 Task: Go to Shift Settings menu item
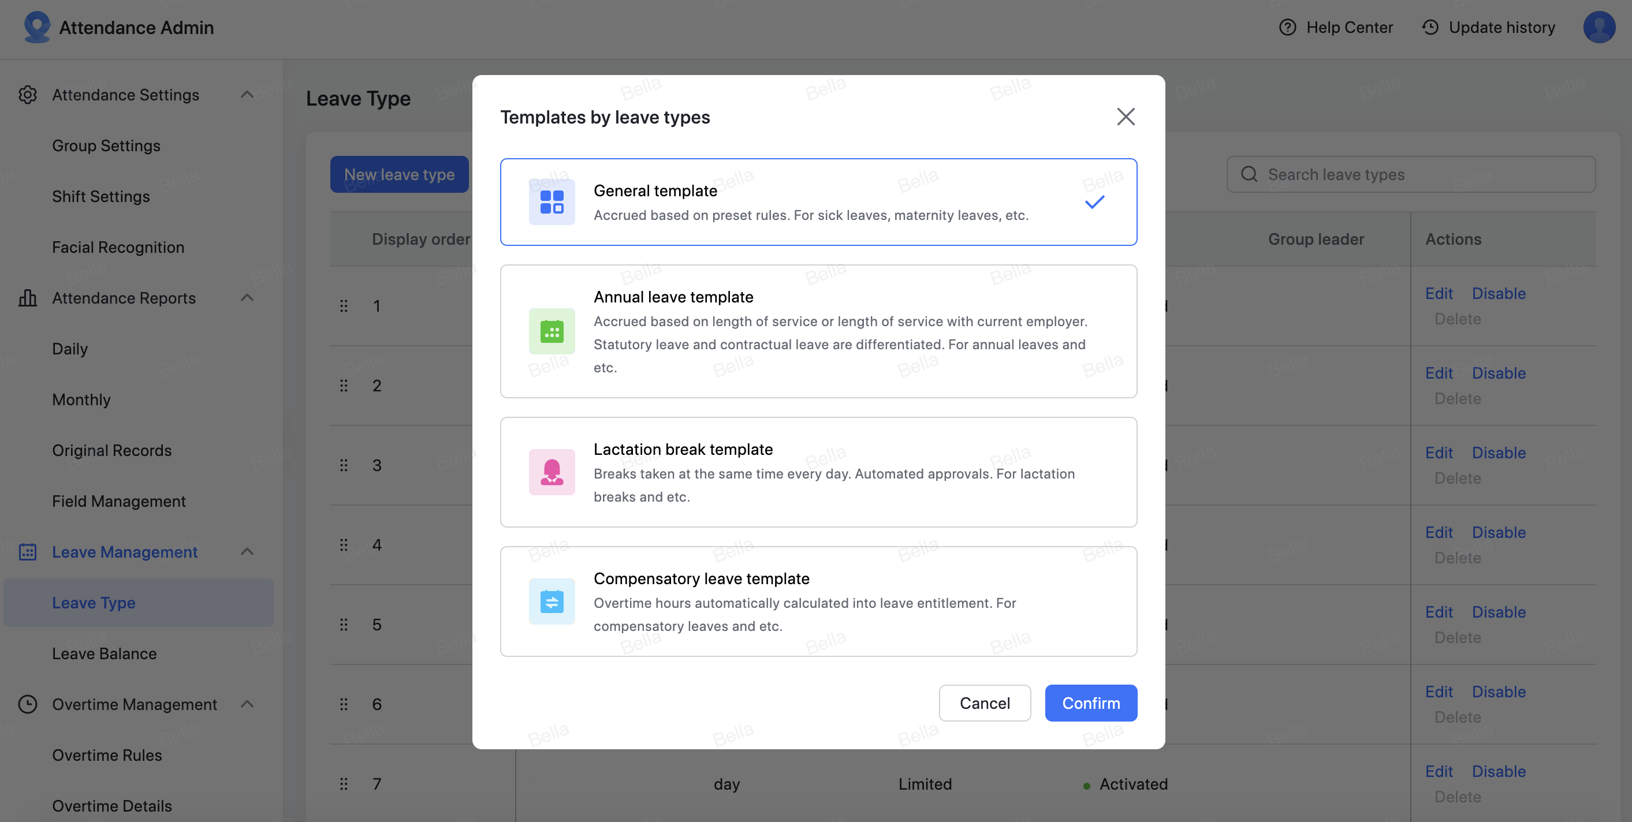pos(100,196)
